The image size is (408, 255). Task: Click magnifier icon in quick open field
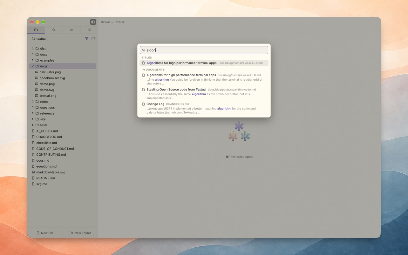(144, 50)
